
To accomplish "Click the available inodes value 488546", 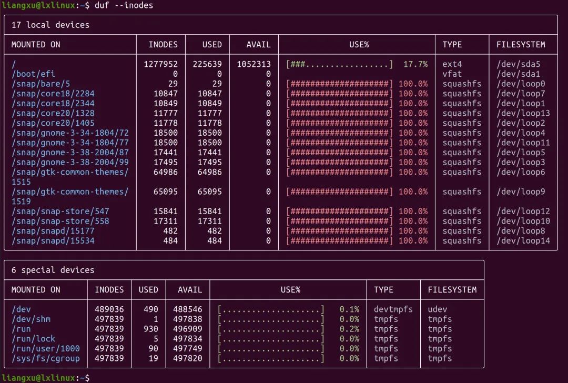I will (x=187, y=309).
